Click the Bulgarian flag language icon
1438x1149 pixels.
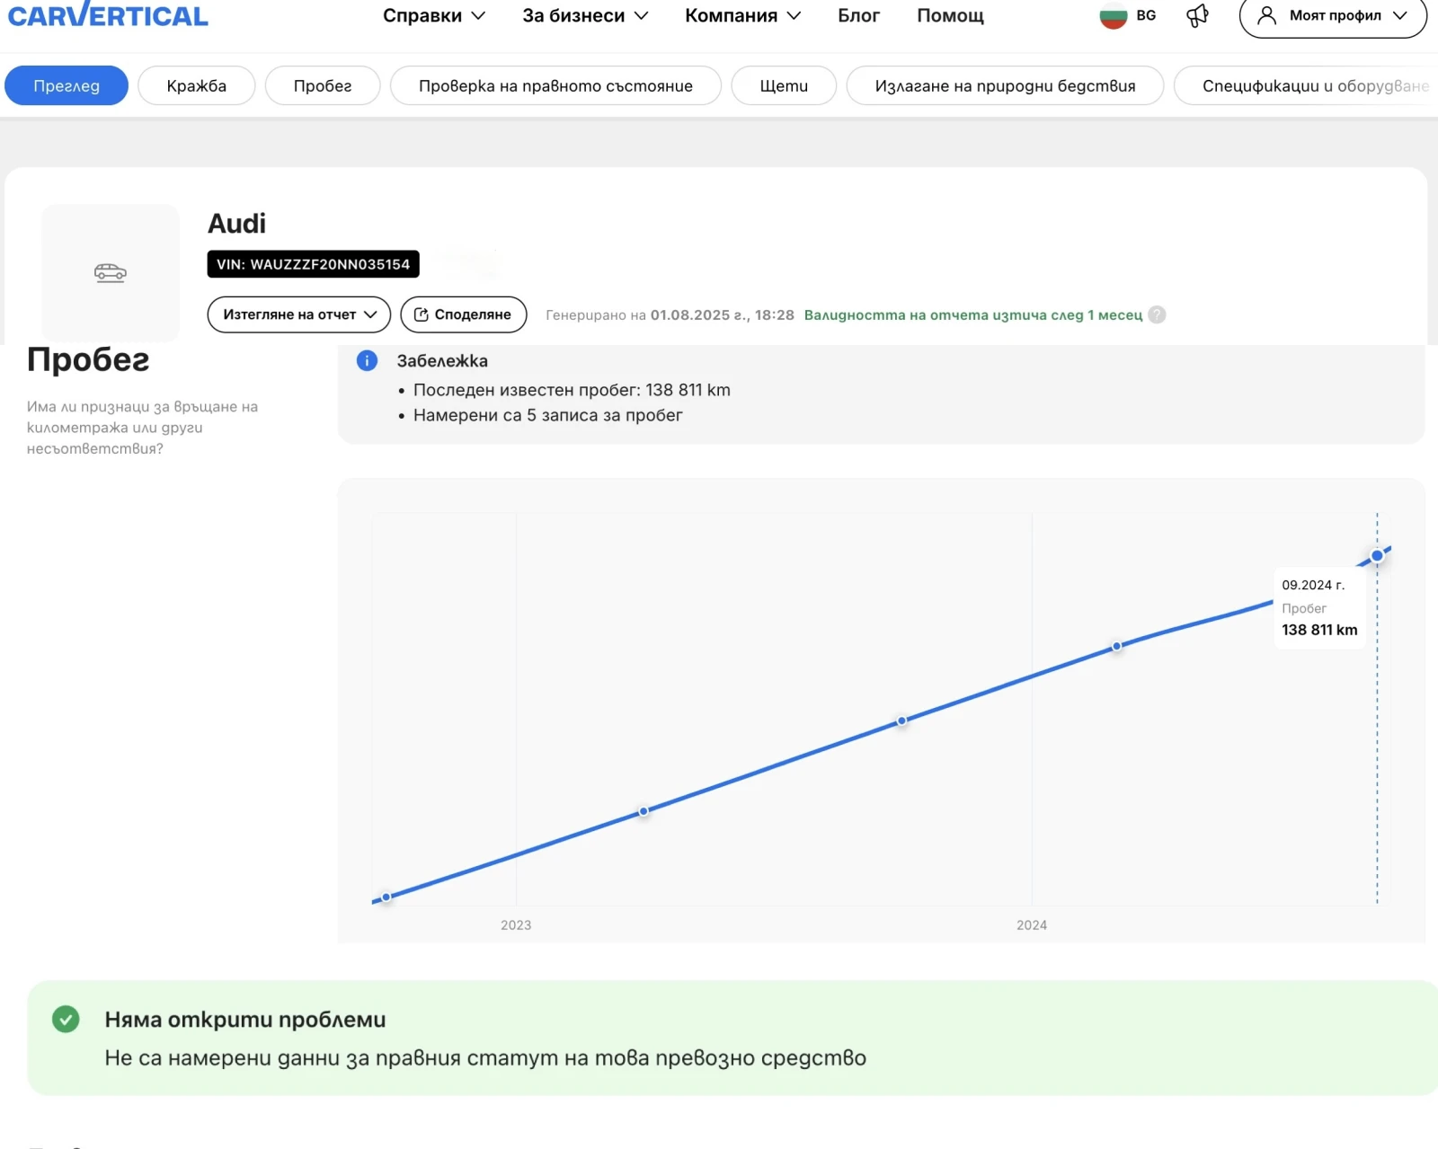1114,16
